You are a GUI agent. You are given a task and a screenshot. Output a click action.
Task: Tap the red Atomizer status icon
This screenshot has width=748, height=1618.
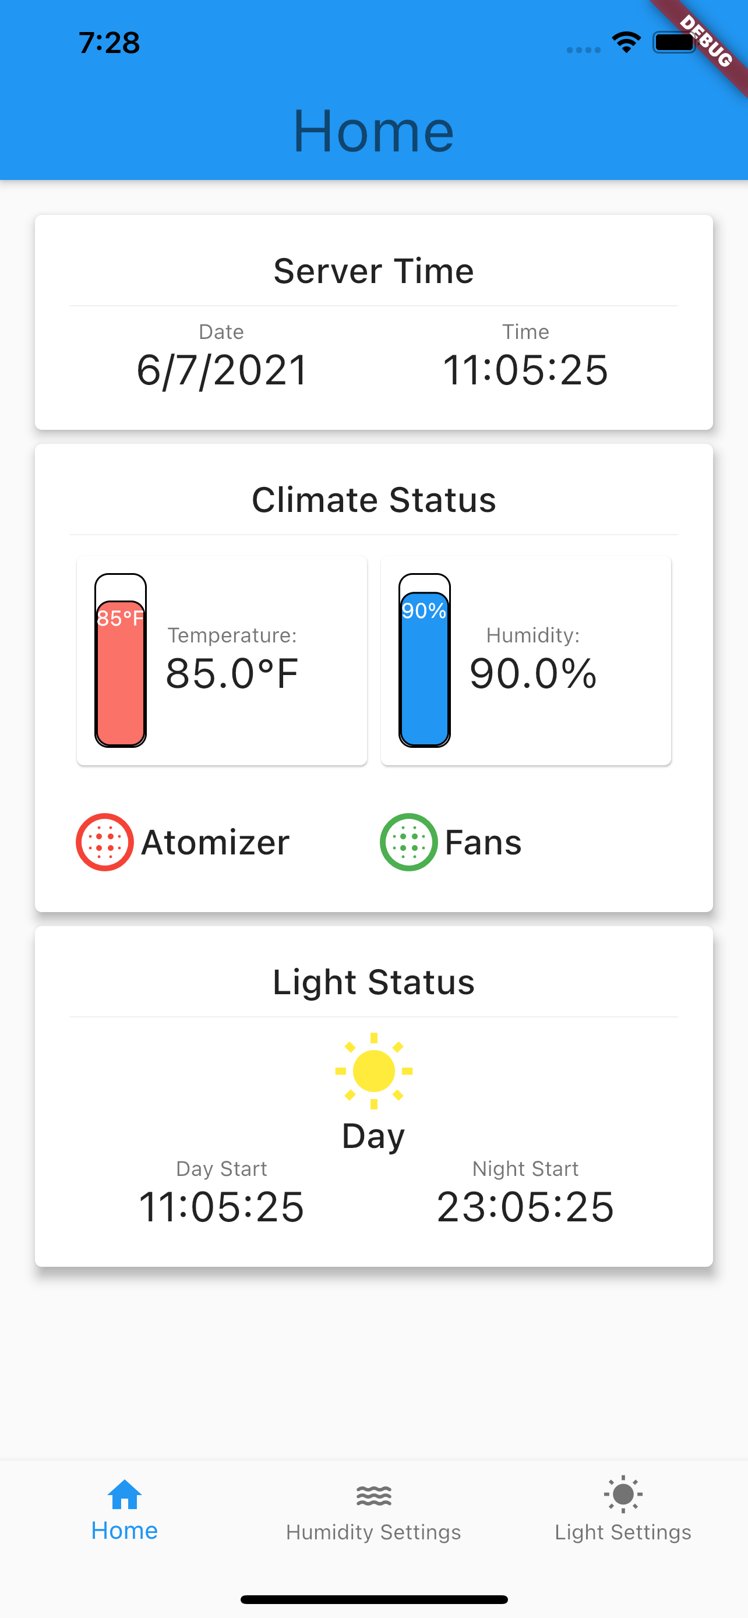point(105,842)
